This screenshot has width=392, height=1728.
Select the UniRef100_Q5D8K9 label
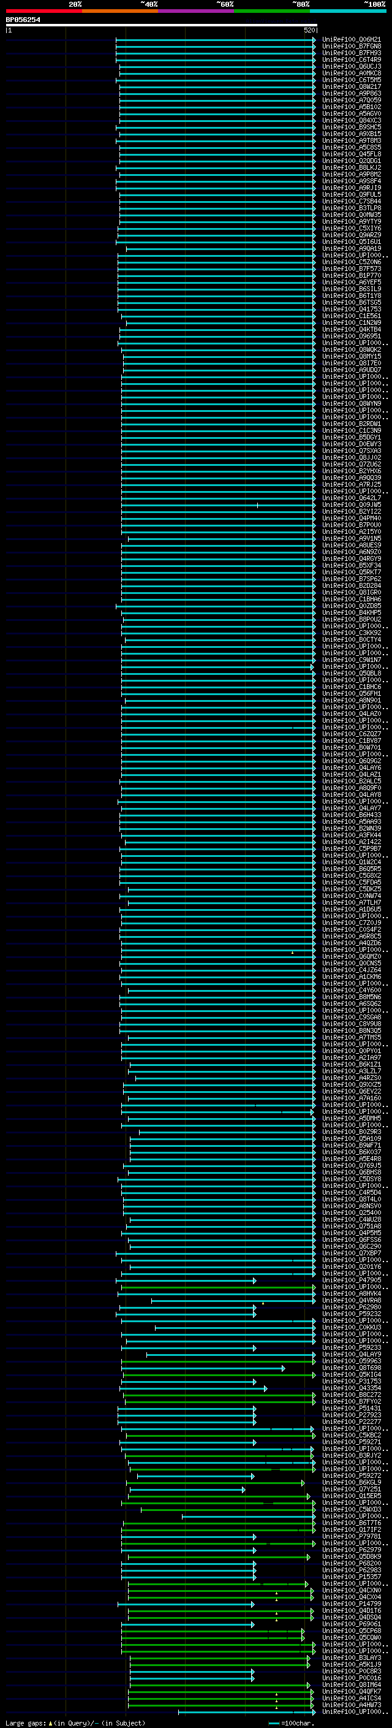pos(352,1556)
